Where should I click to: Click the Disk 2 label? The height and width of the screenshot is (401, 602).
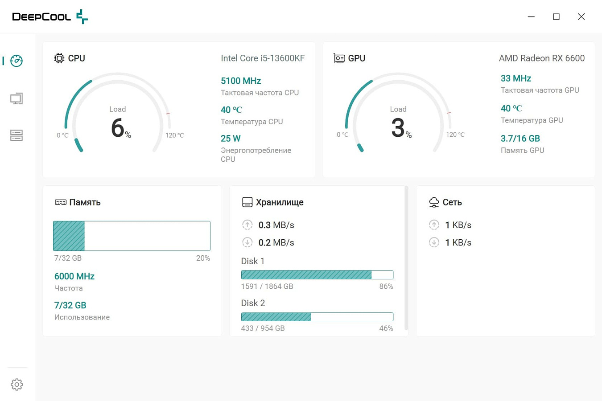point(253,303)
